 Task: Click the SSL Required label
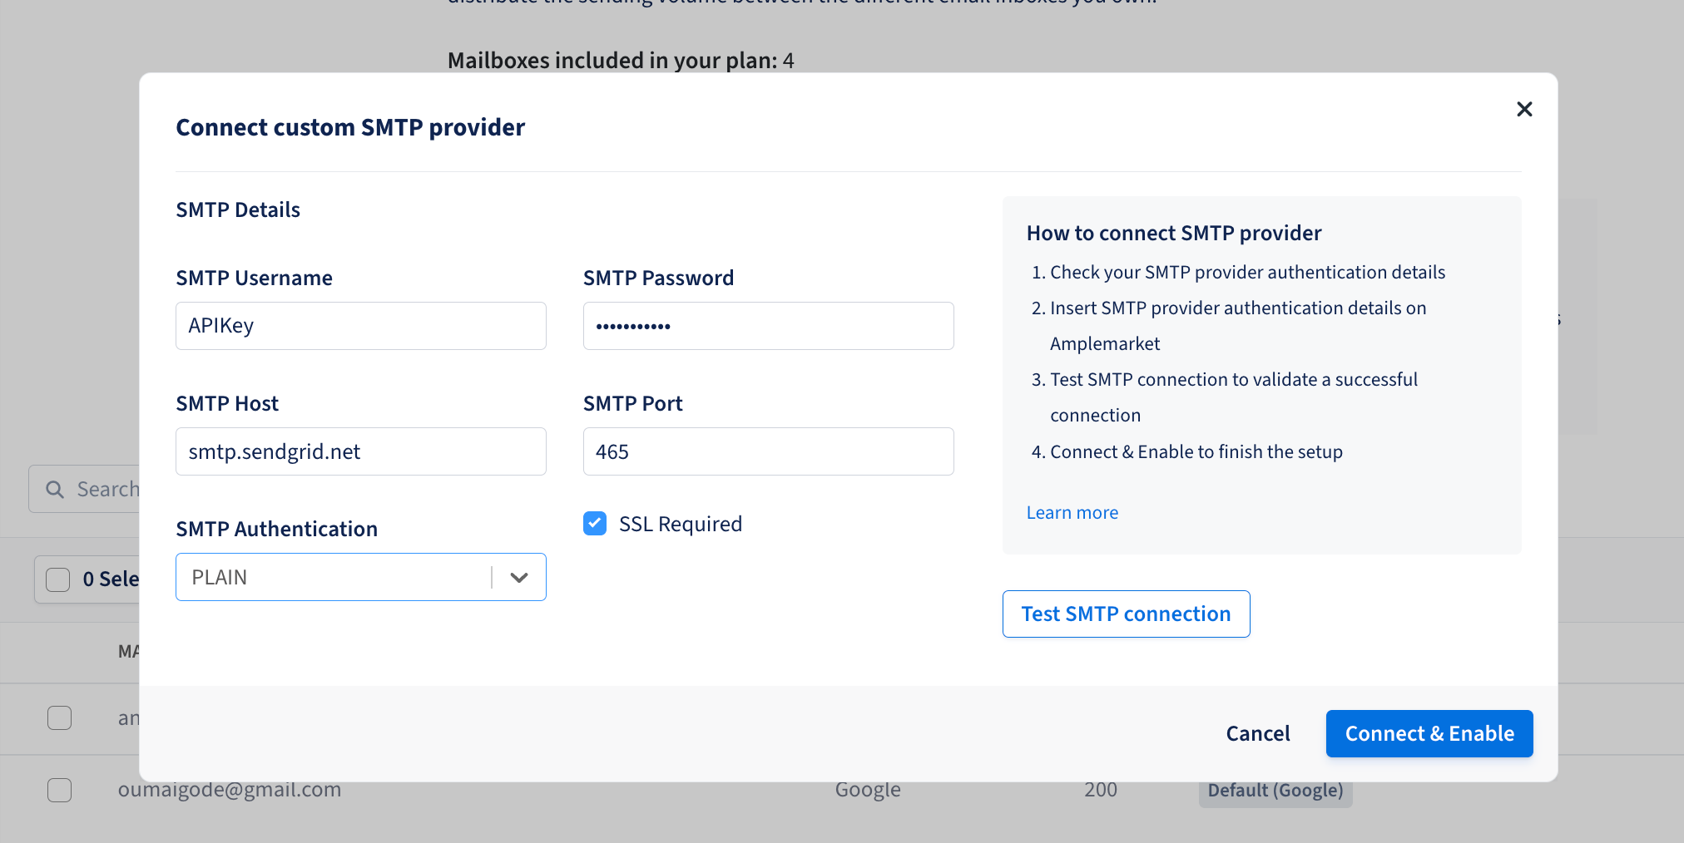pyautogui.click(x=680, y=525)
